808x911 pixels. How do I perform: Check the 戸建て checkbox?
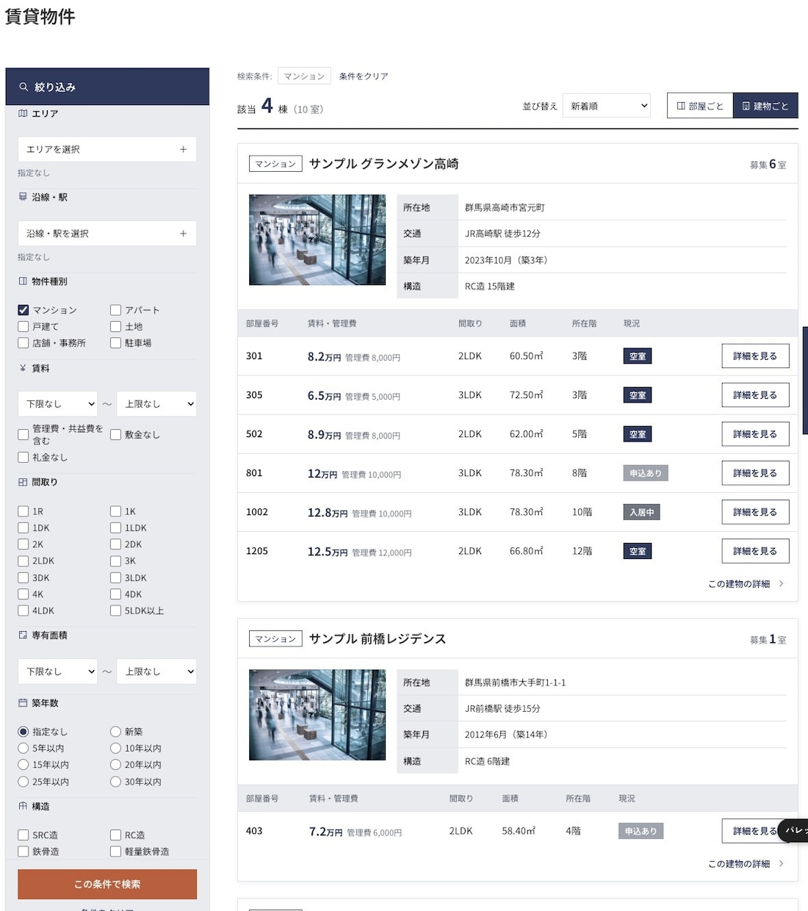coord(24,326)
